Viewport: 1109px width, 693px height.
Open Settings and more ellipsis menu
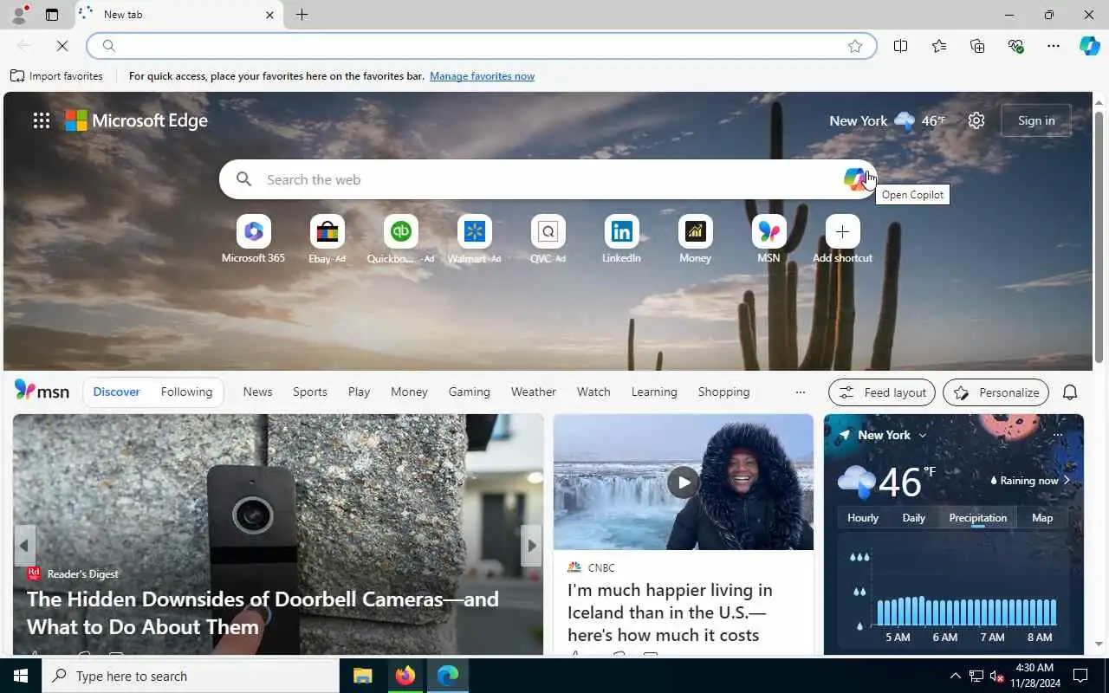pyautogui.click(x=1053, y=46)
